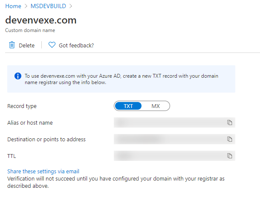Viewport: 260px width, 207px height.
Task: Copy the Destination or points to address
Action: 229,140
